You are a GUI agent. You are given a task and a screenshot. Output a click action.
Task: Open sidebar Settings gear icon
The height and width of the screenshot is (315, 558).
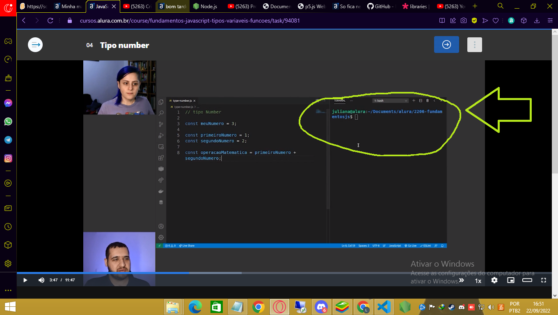[8, 263]
